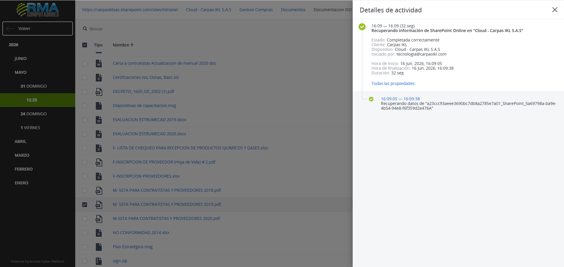
Task: Uncheck M- SSTA PARA CONTRATISTAS 2019.pdf checkbox
Action: pyautogui.click(x=85, y=205)
